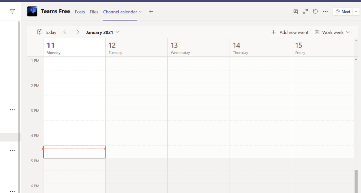The image size is (361, 193).
Task: Open the Meet button dropdown arrow
Action: point(356,12)
